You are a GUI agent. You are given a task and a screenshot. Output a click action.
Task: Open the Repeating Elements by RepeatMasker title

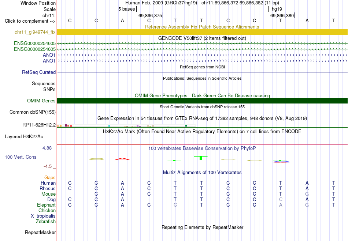[203, 227]
